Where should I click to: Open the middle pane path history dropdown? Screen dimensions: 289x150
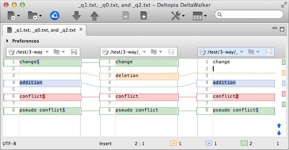click(x=144, y=52)
